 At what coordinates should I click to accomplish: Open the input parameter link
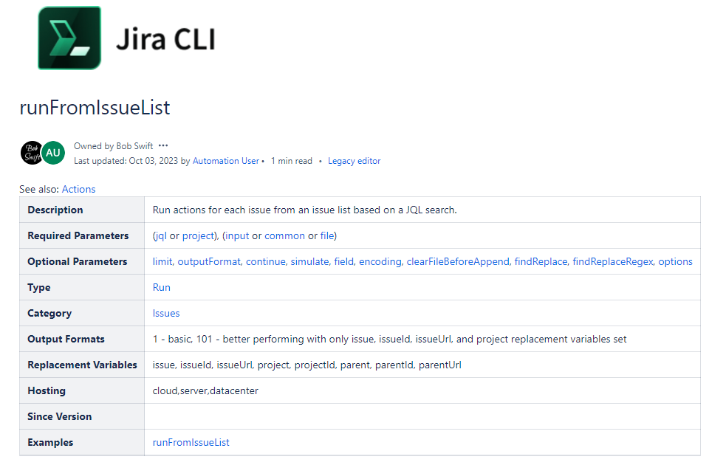[x=237, y=236]
